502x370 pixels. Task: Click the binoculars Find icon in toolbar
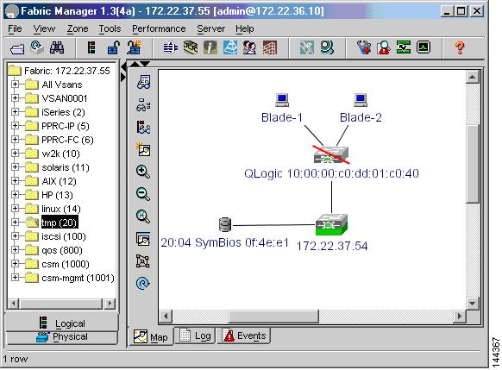(57, 48)
